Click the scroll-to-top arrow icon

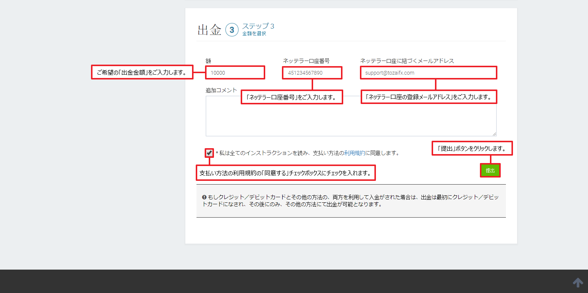click(578, 283)
